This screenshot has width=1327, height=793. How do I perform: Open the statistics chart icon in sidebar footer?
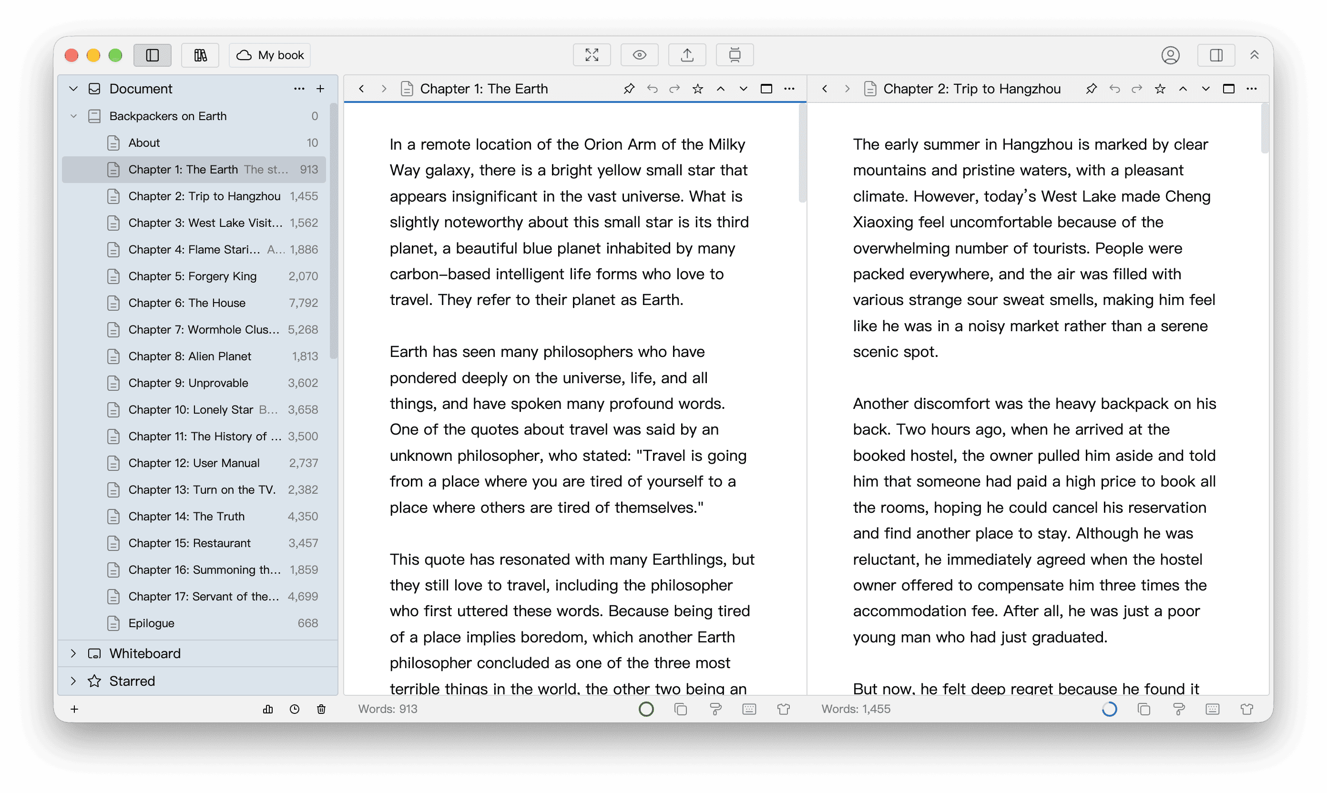[268, 709]
